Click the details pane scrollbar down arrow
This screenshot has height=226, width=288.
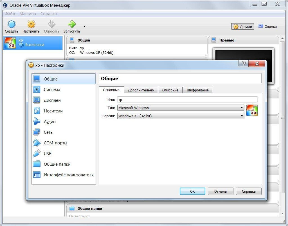(282, 213)
